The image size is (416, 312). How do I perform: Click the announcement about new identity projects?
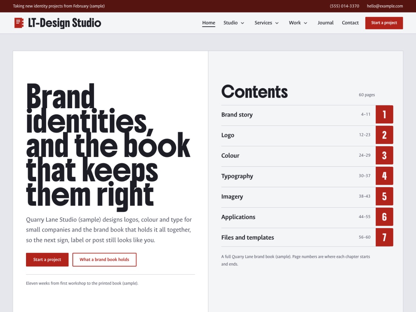(59, 6)
